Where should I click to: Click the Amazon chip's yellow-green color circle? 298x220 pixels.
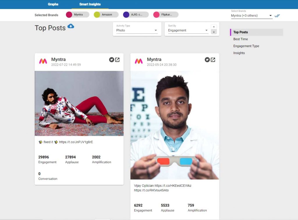(97, 15)
